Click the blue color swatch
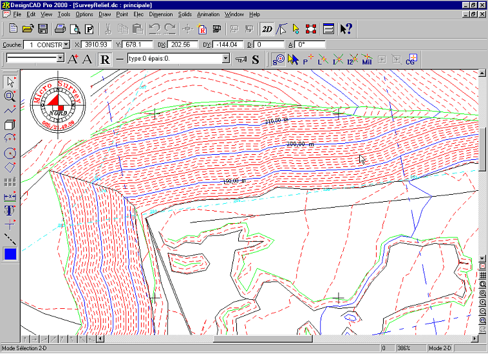The width and height of the screenshot is (488, 354). point(10,254)
